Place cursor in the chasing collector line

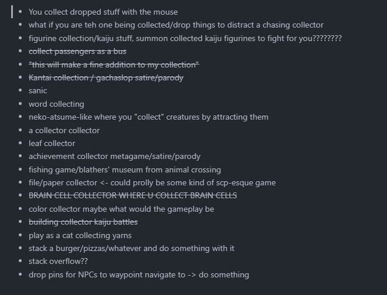(176, 25)
